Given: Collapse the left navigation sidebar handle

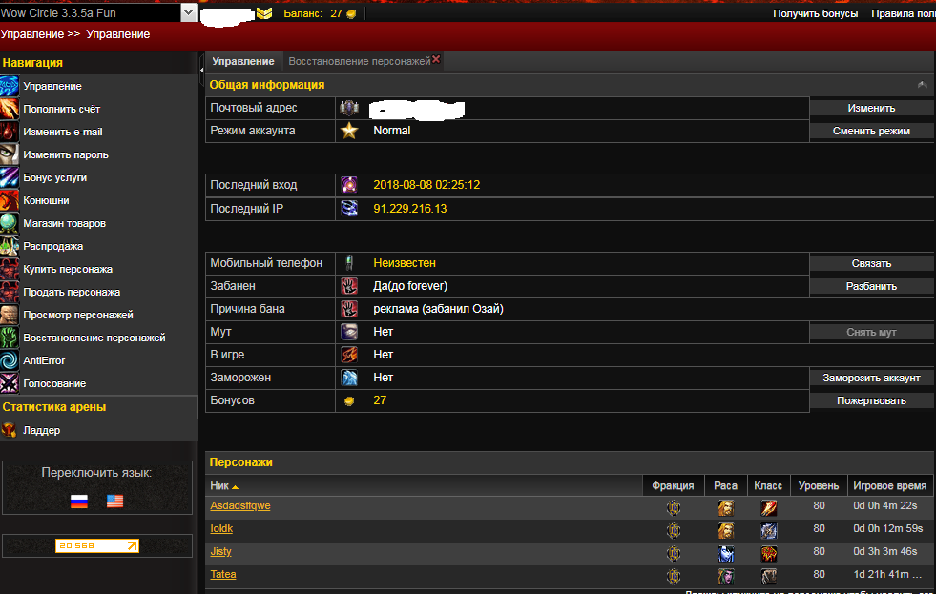Looking at the screenshot, I should 201,61.
